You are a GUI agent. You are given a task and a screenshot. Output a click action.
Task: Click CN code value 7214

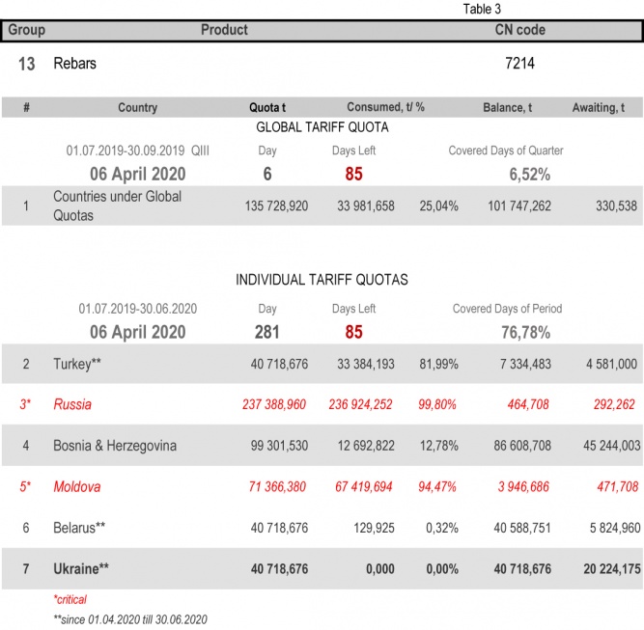coord(519,64)
